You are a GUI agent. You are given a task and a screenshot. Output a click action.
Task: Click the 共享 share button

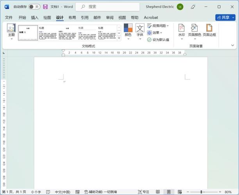pos(223,18)
